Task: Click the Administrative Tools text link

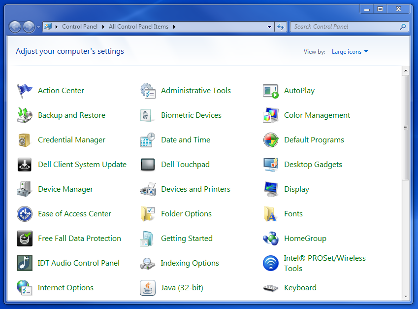Action: (x=196, y=91)
